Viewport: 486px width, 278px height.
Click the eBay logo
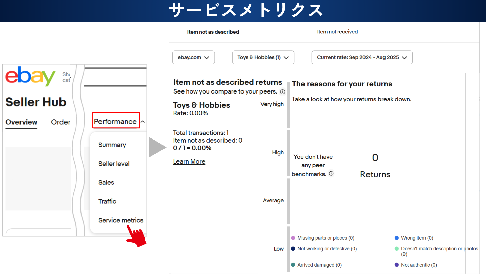30,76
